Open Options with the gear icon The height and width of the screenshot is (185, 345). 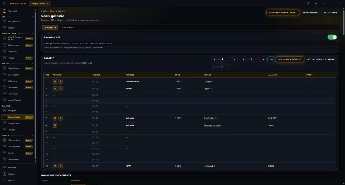coord(4,174)
